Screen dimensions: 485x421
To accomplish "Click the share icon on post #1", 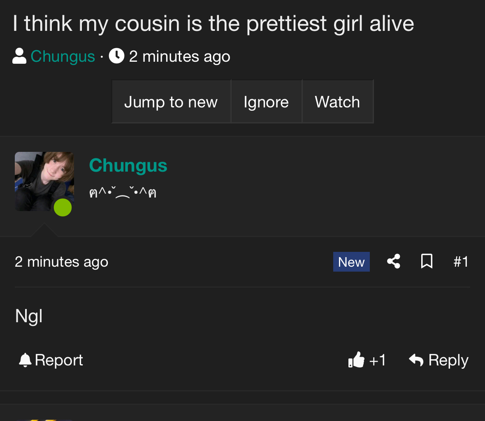I will click(394, 261).
